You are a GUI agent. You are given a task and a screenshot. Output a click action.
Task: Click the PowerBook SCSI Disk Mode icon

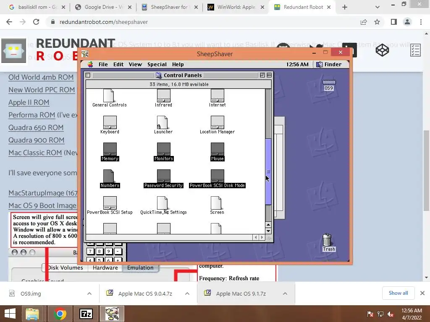218,176
